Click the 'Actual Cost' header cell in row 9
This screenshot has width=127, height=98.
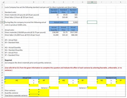pyautogui.click(x=73, y=28)
